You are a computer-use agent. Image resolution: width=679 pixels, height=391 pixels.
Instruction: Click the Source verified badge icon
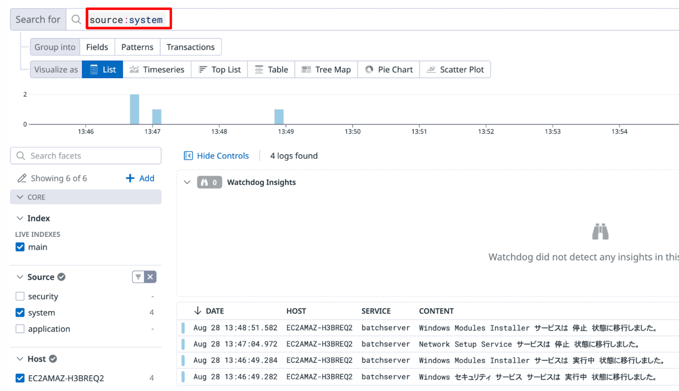(61, 277)
